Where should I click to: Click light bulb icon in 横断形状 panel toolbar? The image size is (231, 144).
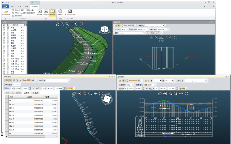122,26
